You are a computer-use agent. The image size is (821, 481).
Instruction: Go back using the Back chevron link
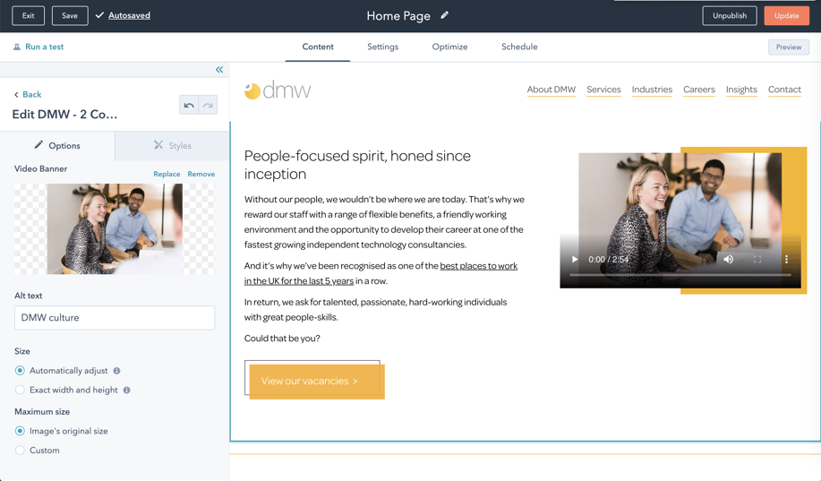click(27, 94)
